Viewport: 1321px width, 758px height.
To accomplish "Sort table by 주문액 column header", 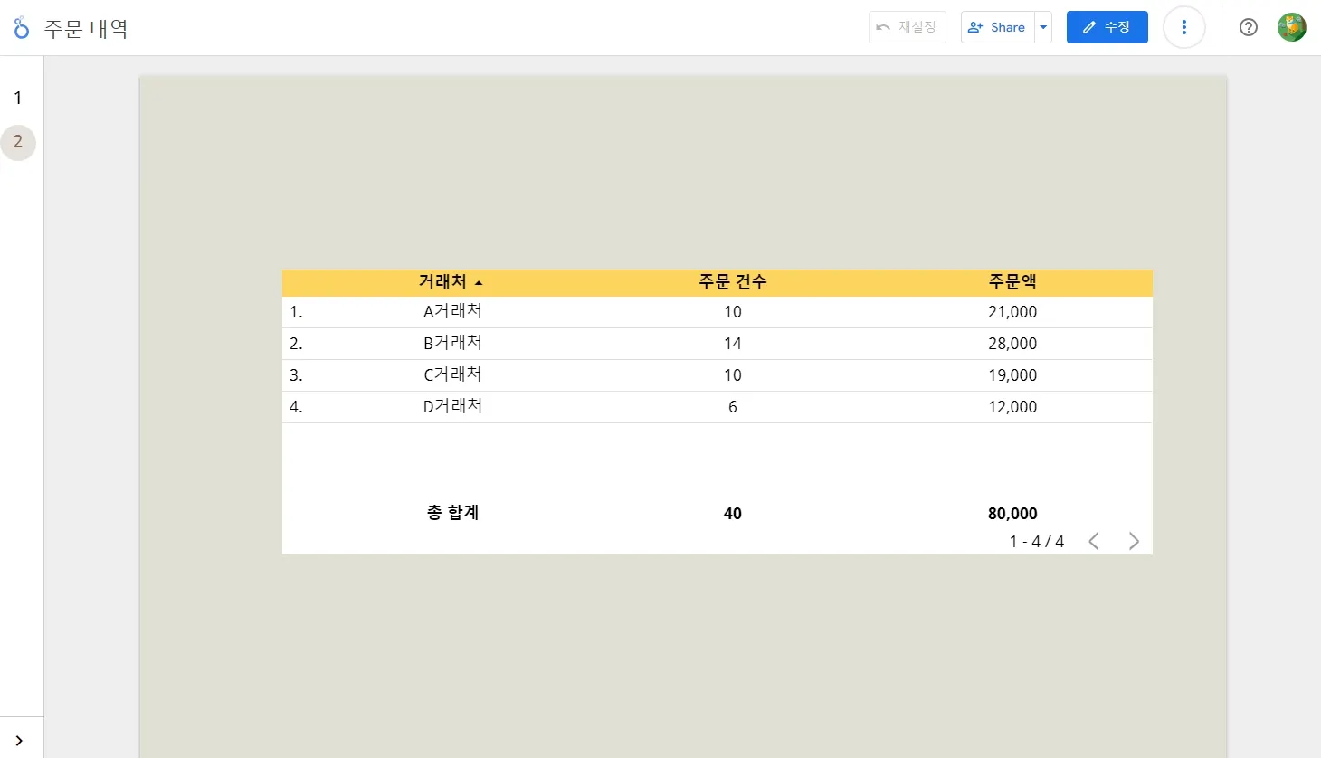I will [x=1012, y=282].
